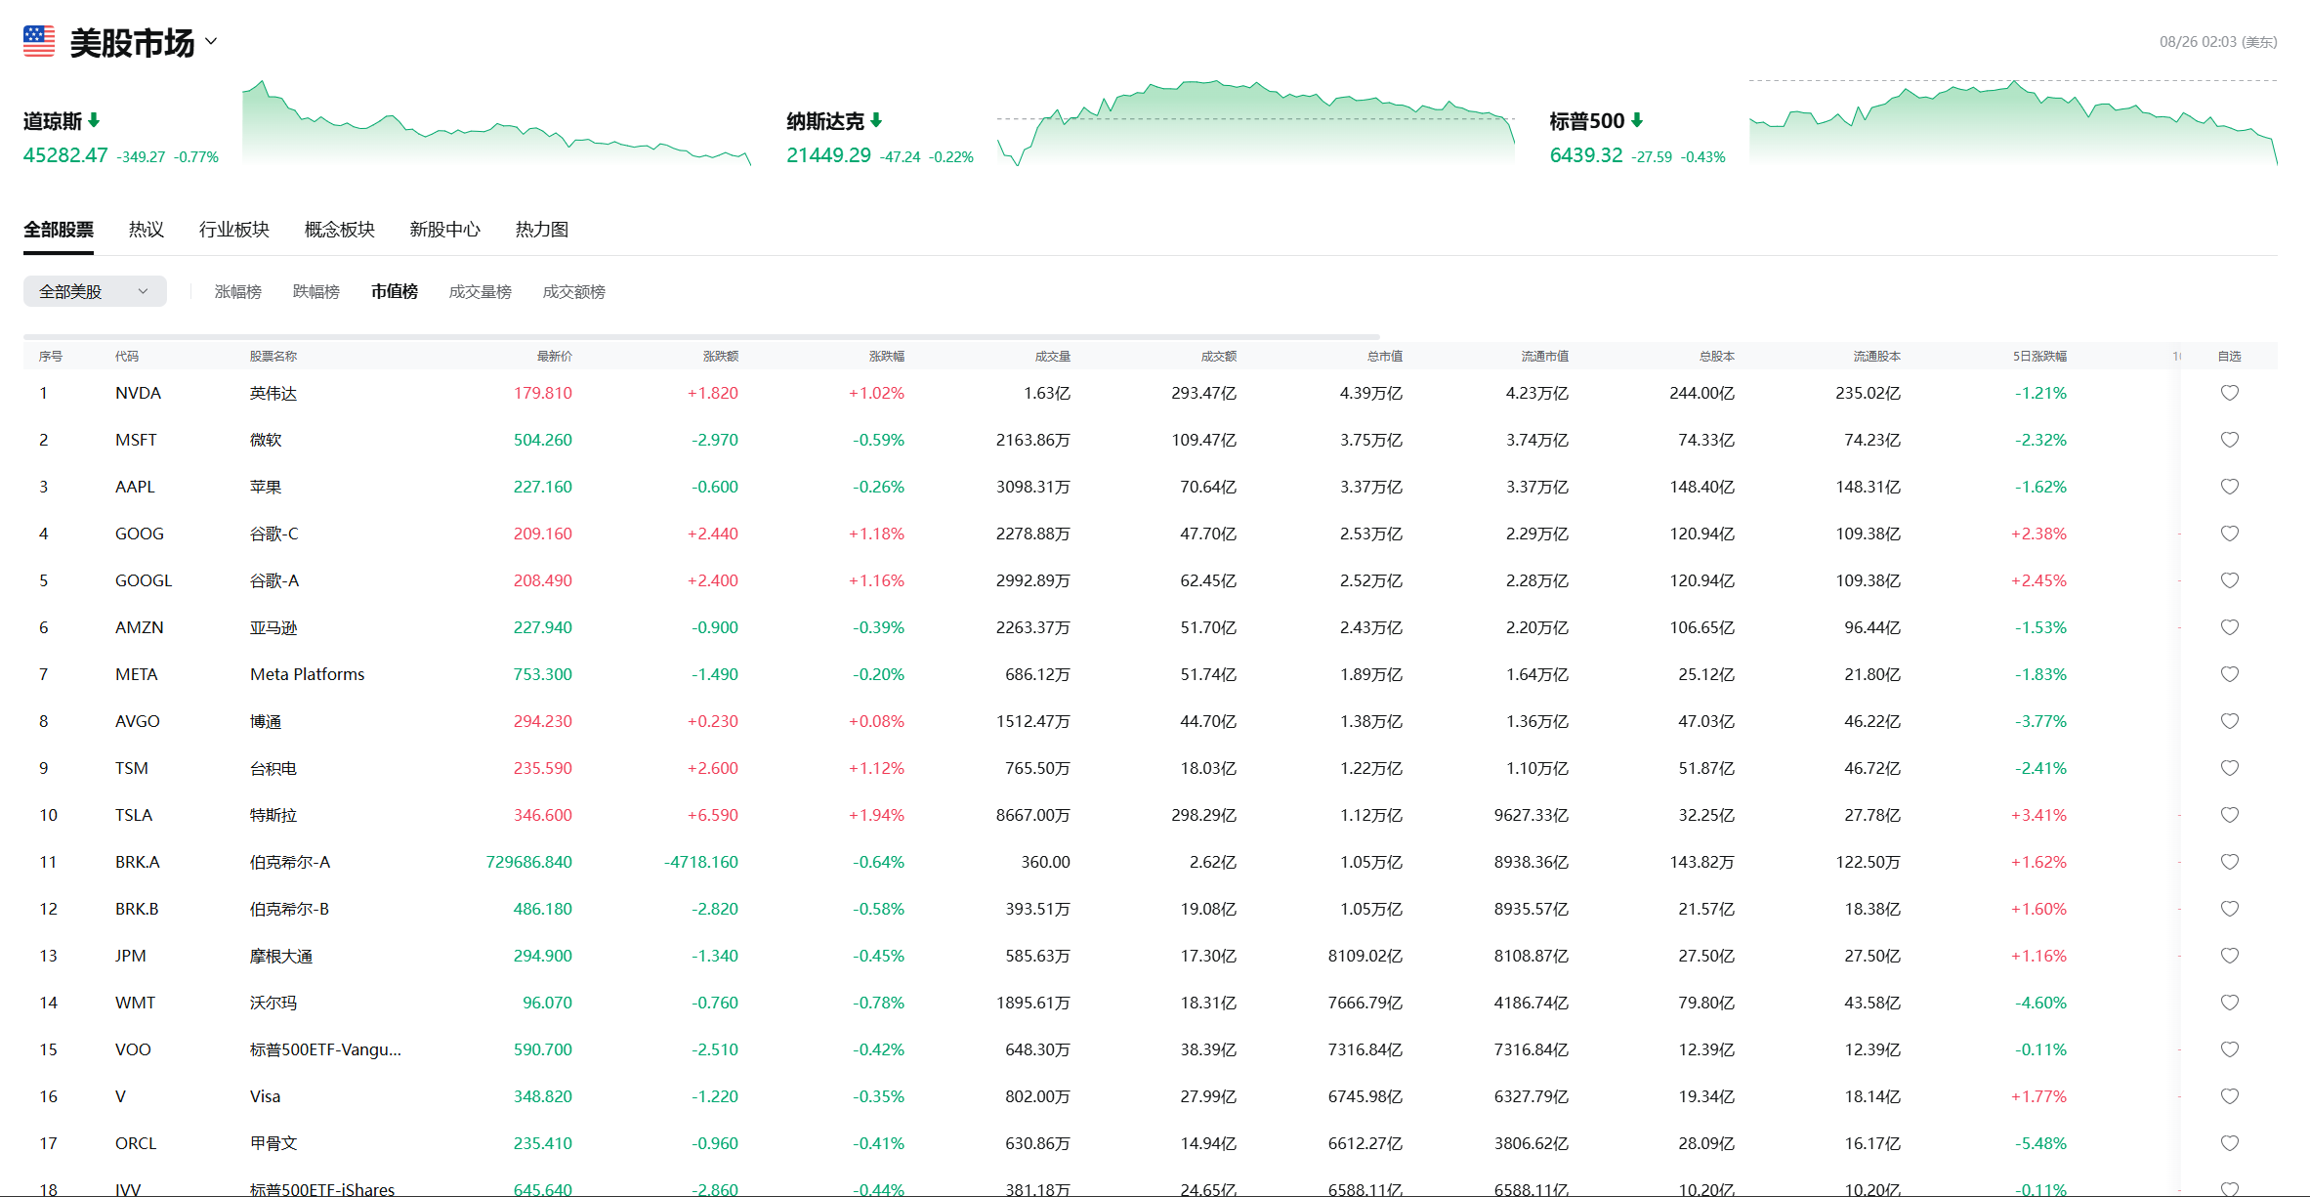Open the 纳斯达克 index chart
Screen dimensions: 2310x1197
(x=1256, y=122)
